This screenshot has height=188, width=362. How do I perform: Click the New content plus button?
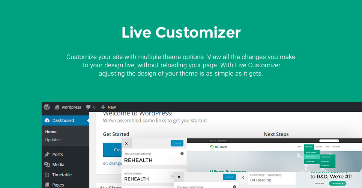tap(108, 107)
